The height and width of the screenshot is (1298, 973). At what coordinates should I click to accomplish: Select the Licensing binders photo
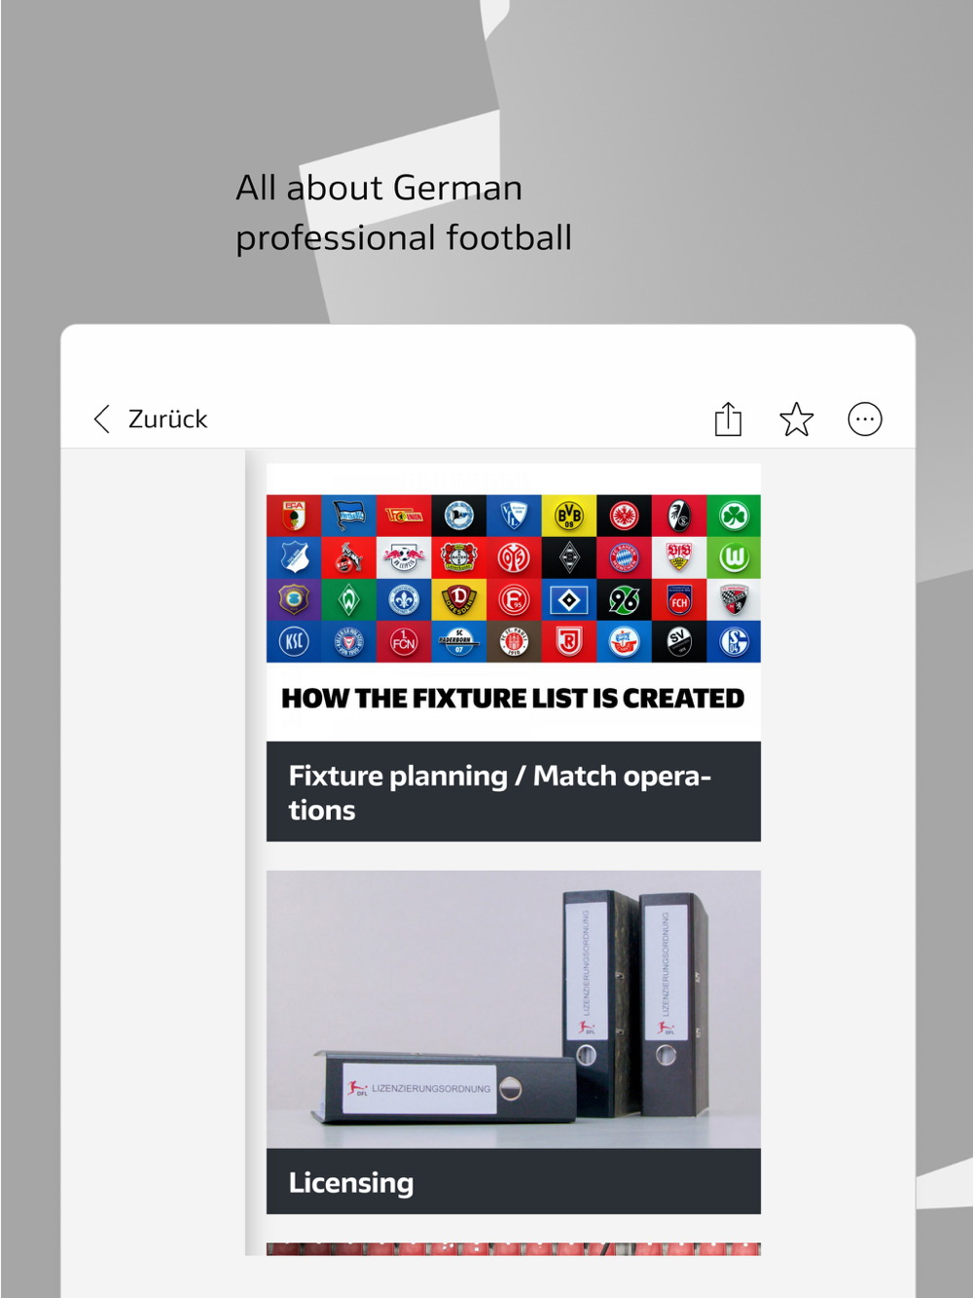click(x=514, y=1009)
